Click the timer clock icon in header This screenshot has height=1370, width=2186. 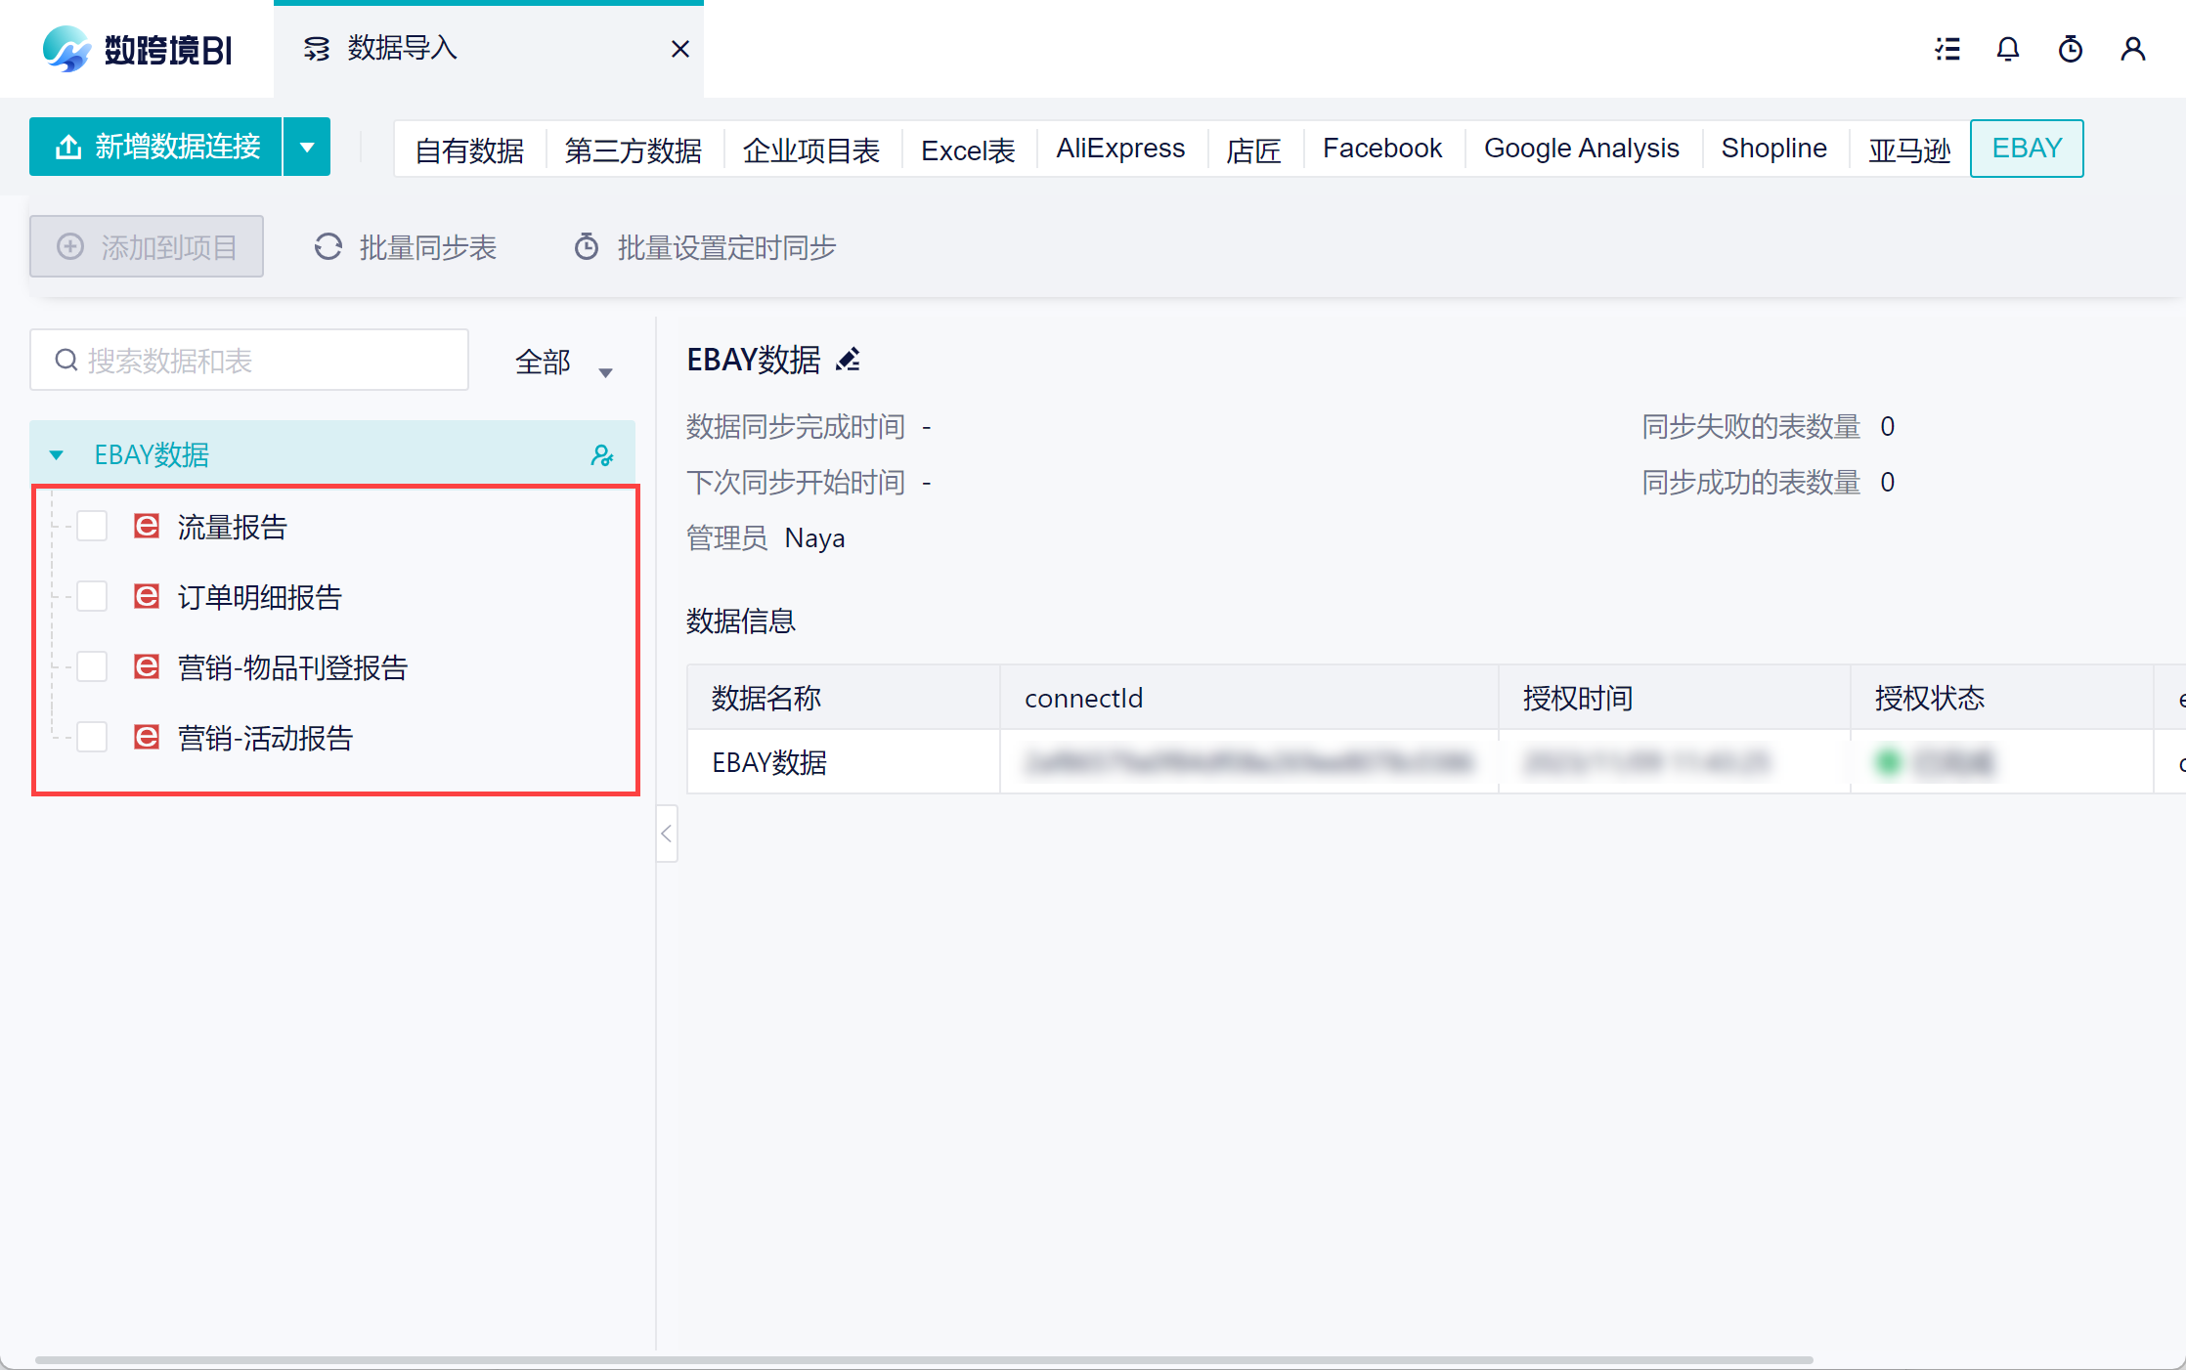tap(2071, 49)
